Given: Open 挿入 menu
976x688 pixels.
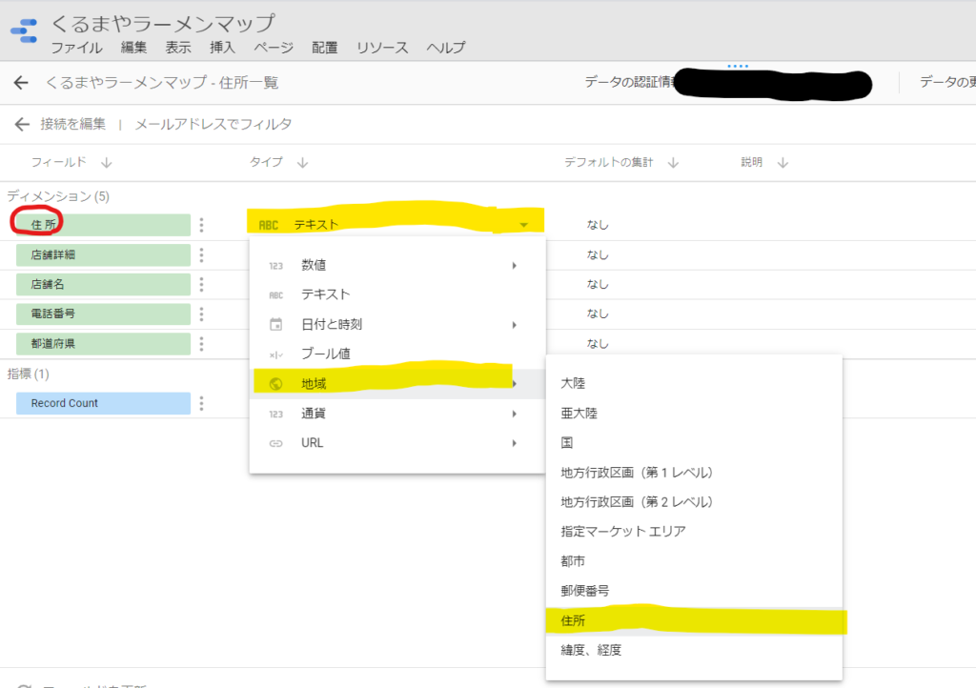Looking at the screenshot, I should coord(222,48).
